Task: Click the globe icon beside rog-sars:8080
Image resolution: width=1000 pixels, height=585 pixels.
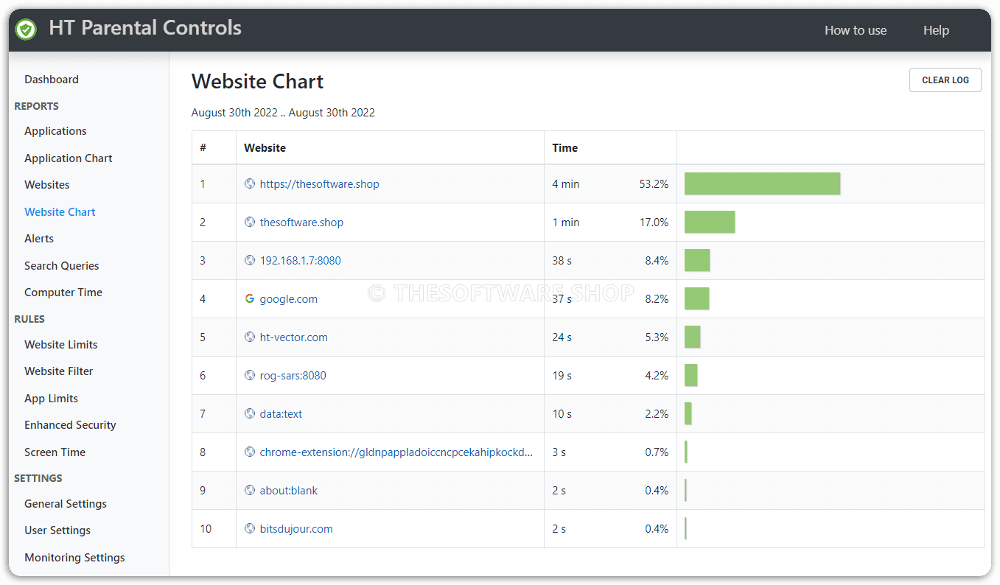Action: click(250, 375)
